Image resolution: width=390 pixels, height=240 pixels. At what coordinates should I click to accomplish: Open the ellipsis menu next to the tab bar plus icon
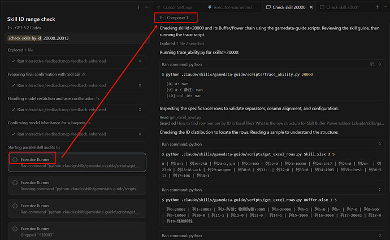click(x=385, y=7)
